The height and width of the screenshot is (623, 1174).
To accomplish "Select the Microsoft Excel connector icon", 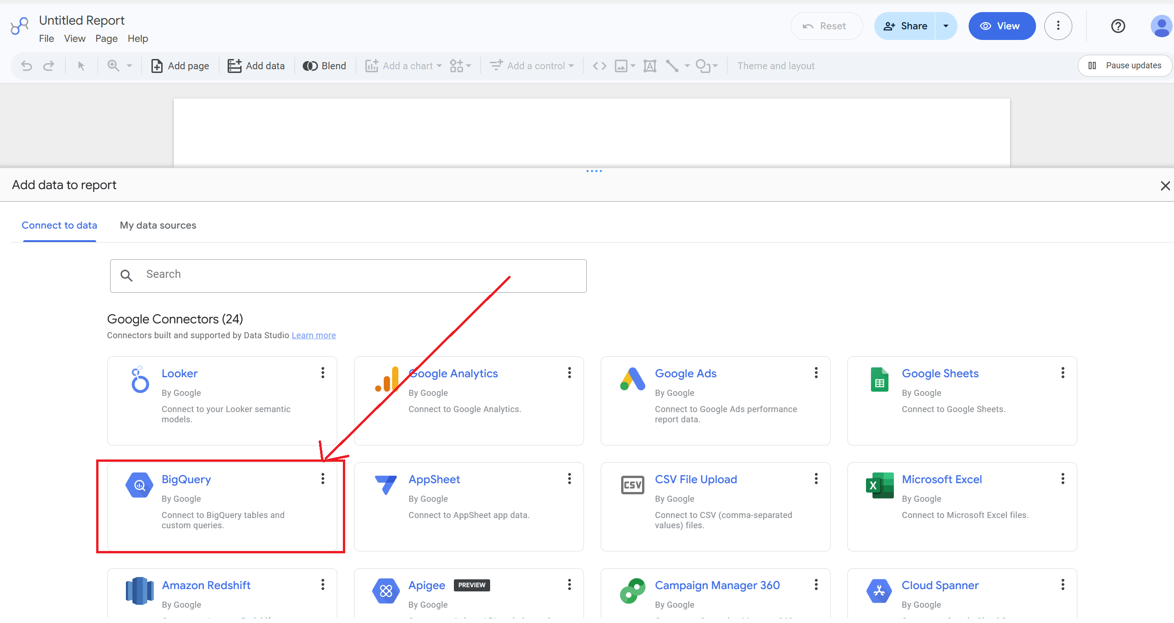I will tap(879, 485).
